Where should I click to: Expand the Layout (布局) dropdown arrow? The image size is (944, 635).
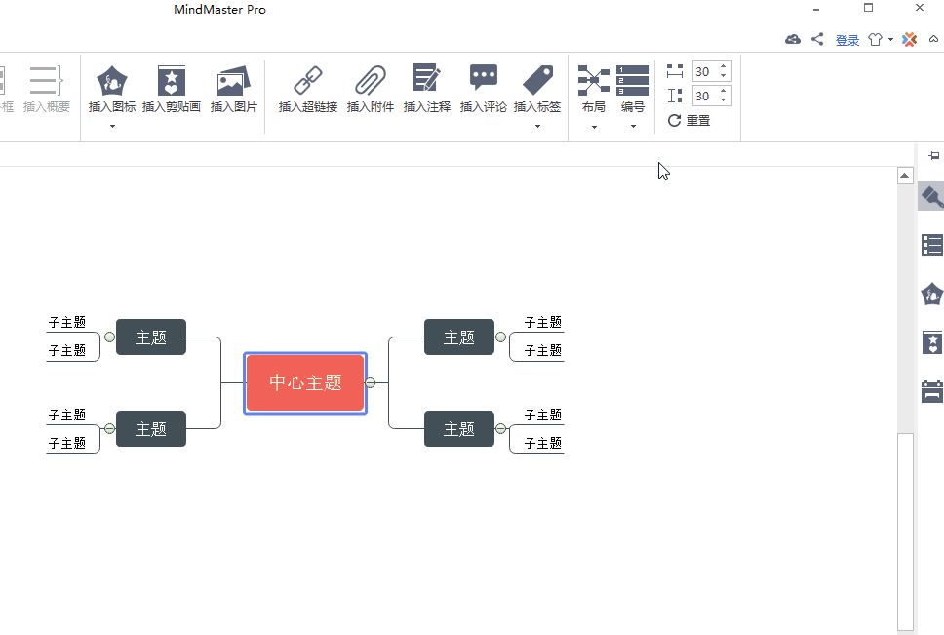point(594,127)
